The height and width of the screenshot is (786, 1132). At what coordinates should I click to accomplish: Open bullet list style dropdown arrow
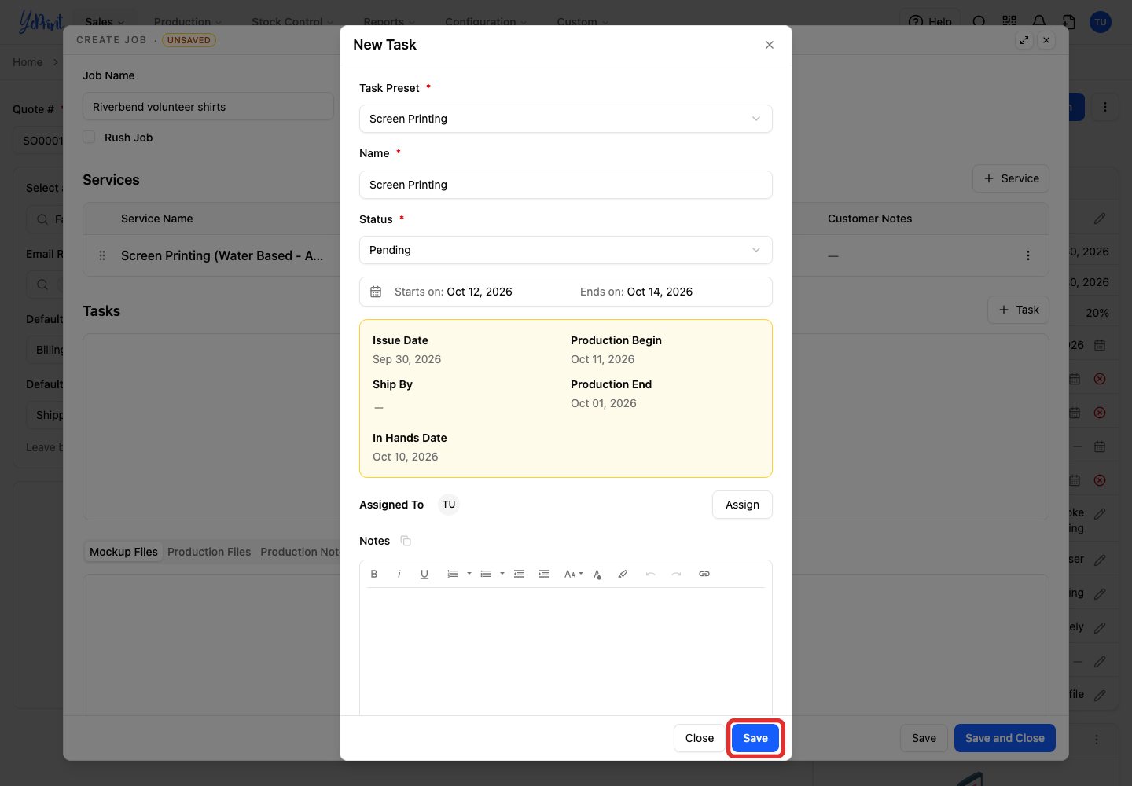pos(502,574)
